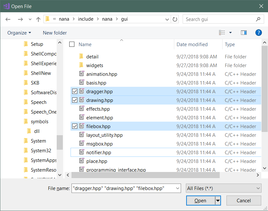Toggle the preview pane

point(244,33)
